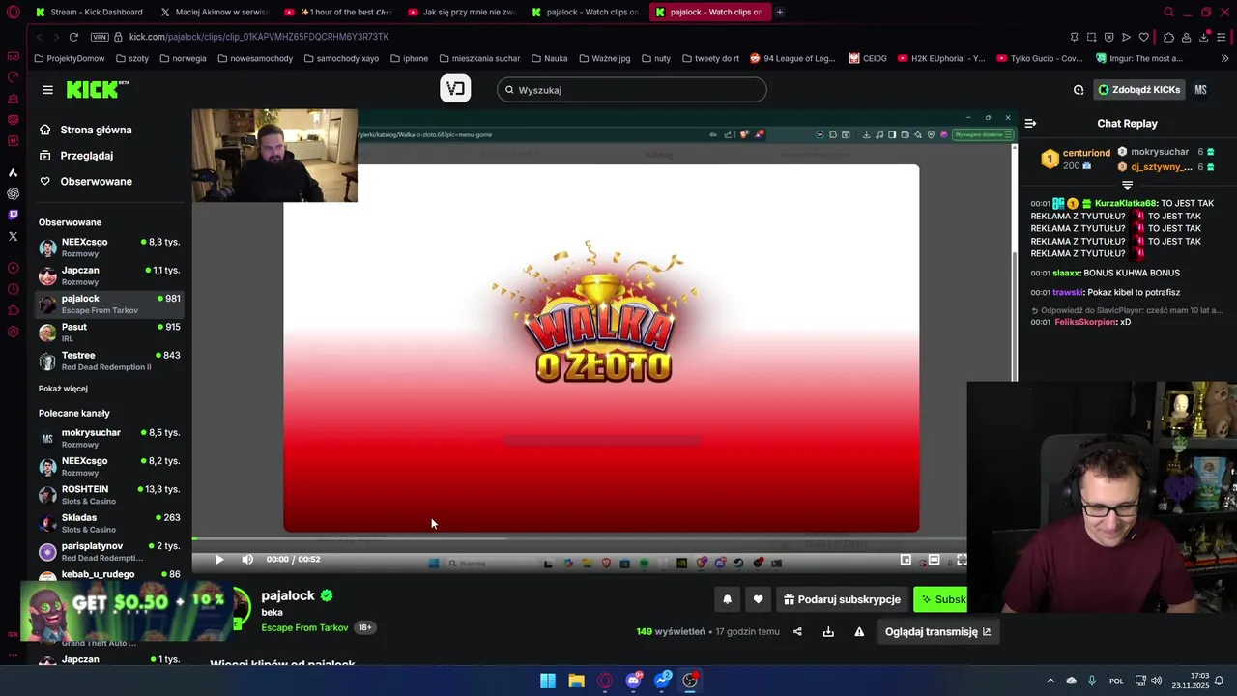This screenshot has height=696, width=1237.
Task: Toggle theater mode in the player
Action: pyautogui.click(x=934, y=559)
